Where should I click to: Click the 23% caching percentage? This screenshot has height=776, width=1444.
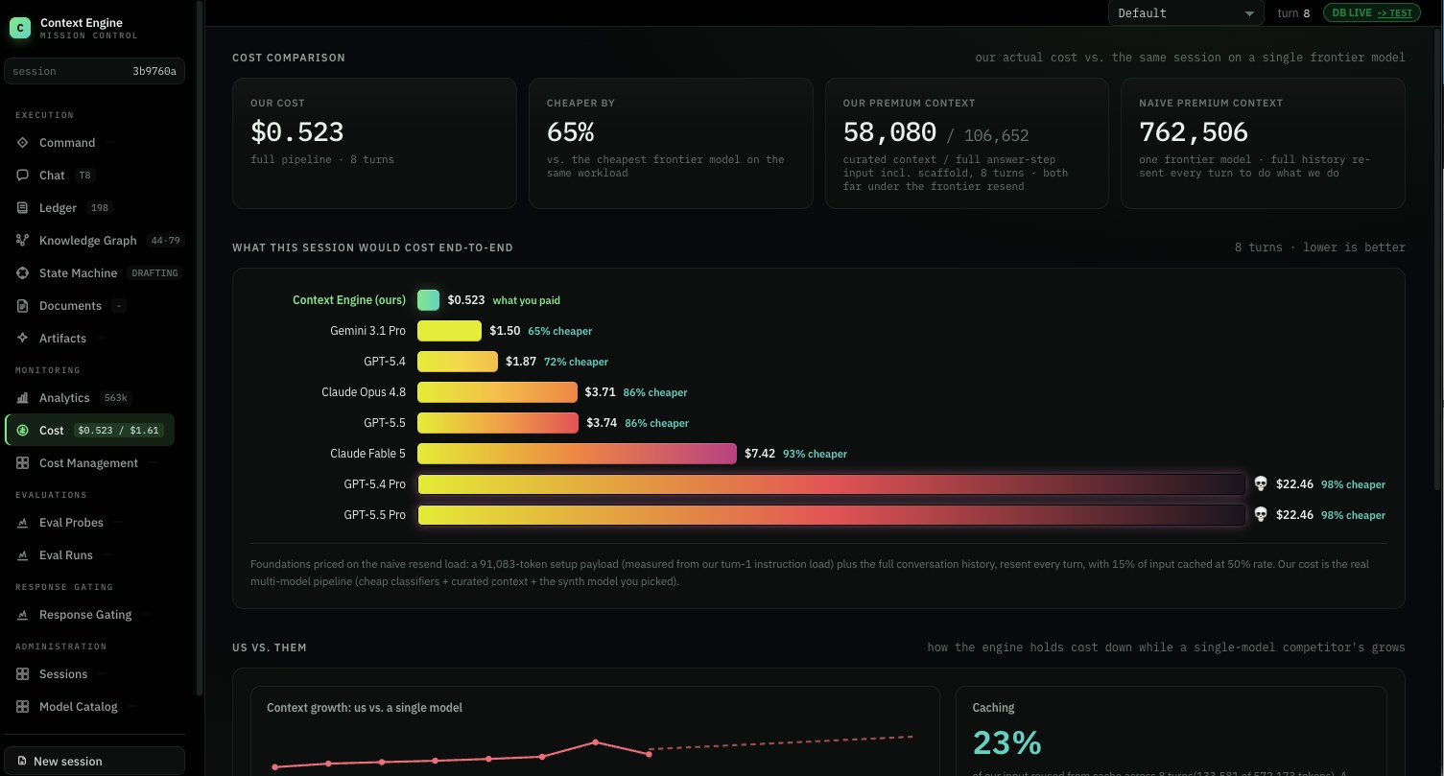tap(1007, 742)
